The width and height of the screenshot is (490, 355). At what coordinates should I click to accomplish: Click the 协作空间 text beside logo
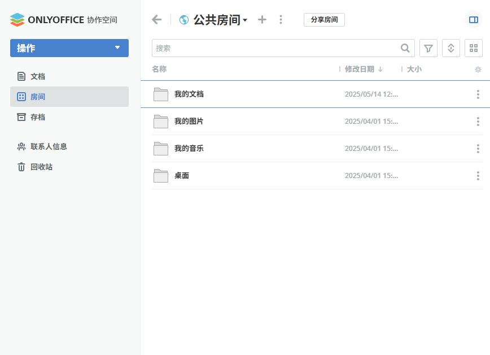[x=102, y=20]
